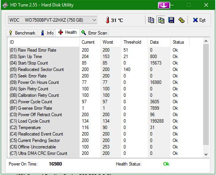Select the (05) Reallocated Sector Count row
This screenshot has height=175, width=216.
tap(99, 69)
